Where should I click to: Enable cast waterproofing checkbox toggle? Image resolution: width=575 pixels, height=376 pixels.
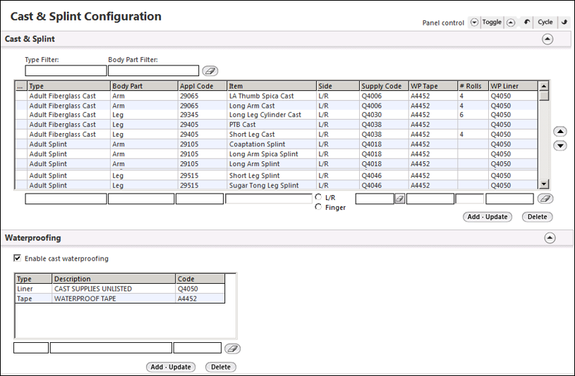click(17, 258)
